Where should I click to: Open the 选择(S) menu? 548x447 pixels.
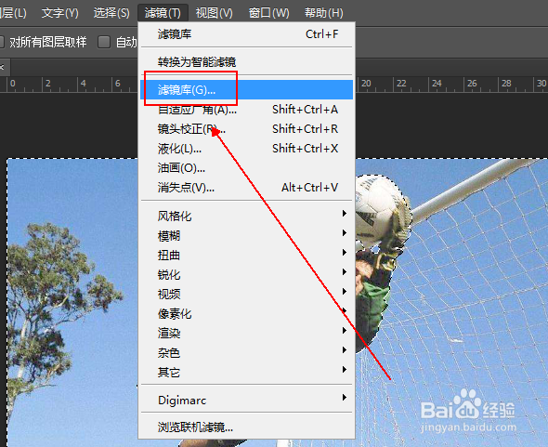[111, 13]
